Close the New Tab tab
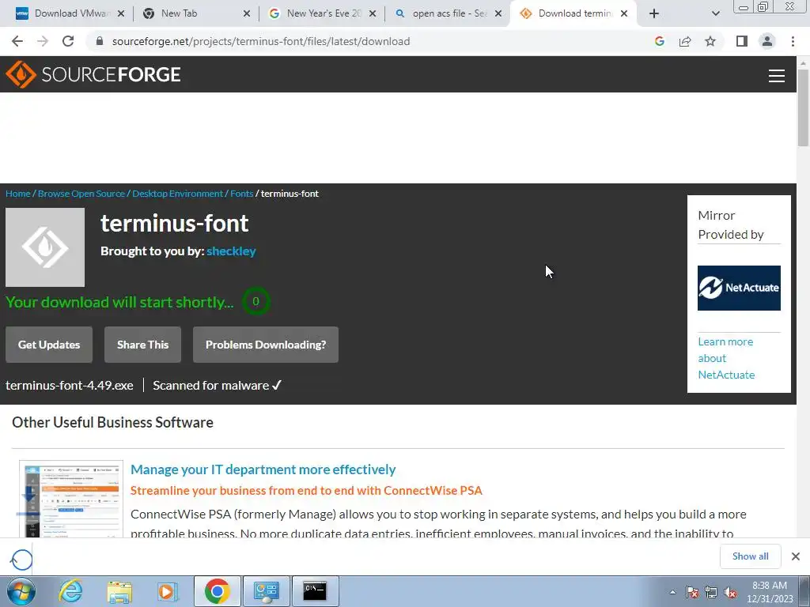The height and width of the screenshot is (607, 810). tap(247, 13)
